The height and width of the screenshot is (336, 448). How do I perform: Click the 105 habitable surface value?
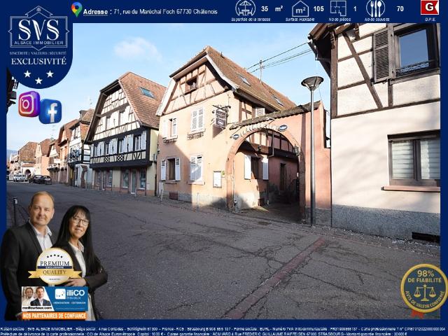tap(318, 9)
